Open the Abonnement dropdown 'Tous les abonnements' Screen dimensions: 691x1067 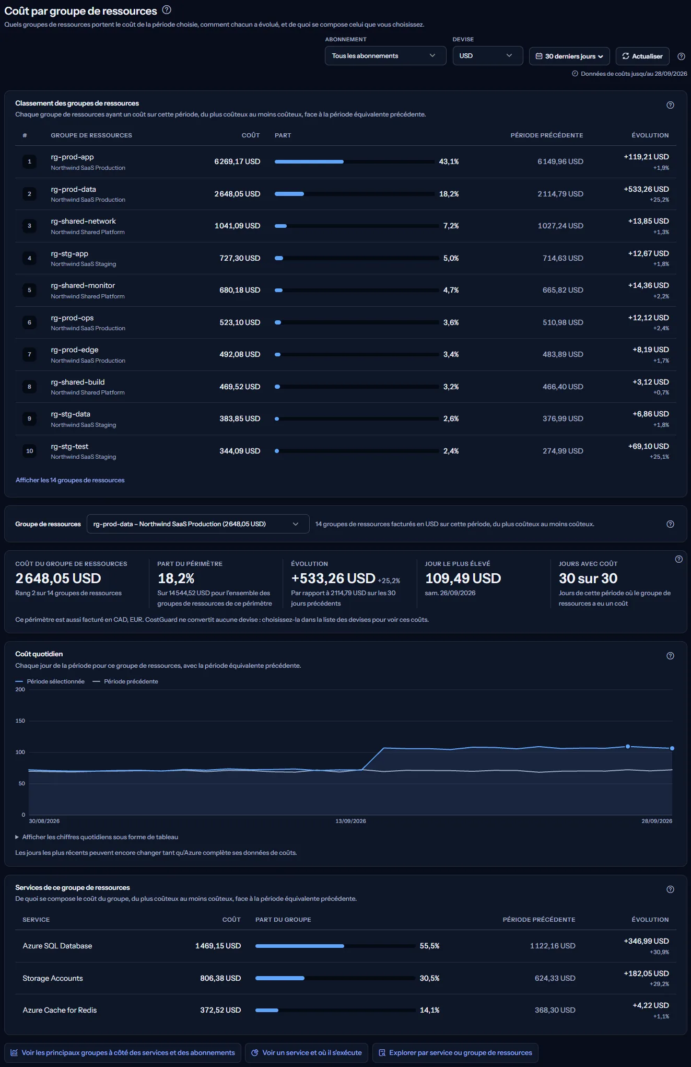[385, 56]
